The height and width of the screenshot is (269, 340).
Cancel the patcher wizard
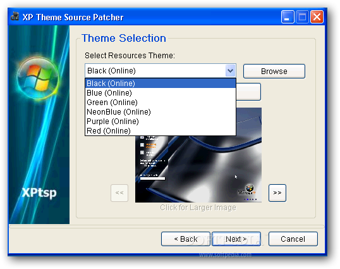point(293,239)
